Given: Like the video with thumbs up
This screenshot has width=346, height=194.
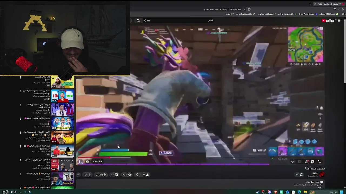Looking at the screenshot, I should pyautogui.click(x=146, y=175).
